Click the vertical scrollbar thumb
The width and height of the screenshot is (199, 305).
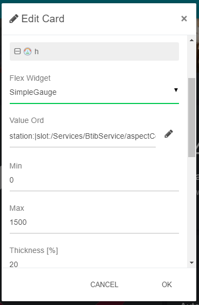point(192,118)
